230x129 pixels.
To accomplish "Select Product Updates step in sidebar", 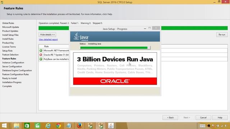I will tap(10, 31).
